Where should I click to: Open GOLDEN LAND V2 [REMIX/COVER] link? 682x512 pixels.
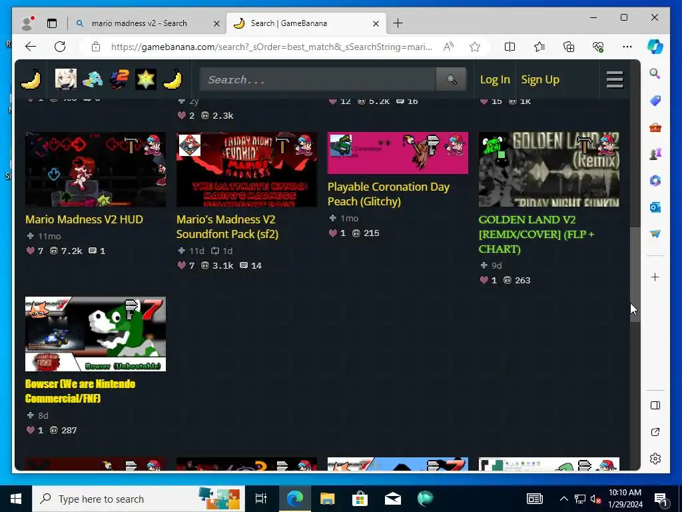[536, 234]
